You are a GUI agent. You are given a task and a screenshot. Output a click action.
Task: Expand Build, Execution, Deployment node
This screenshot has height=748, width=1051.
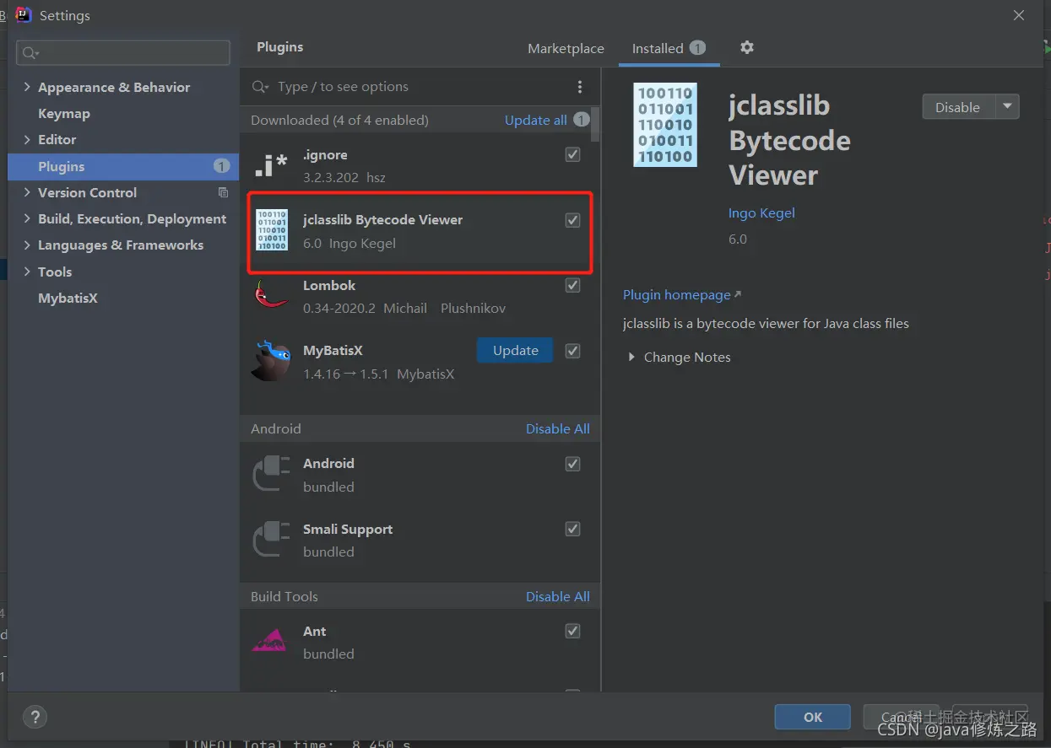tap(27, 218)
